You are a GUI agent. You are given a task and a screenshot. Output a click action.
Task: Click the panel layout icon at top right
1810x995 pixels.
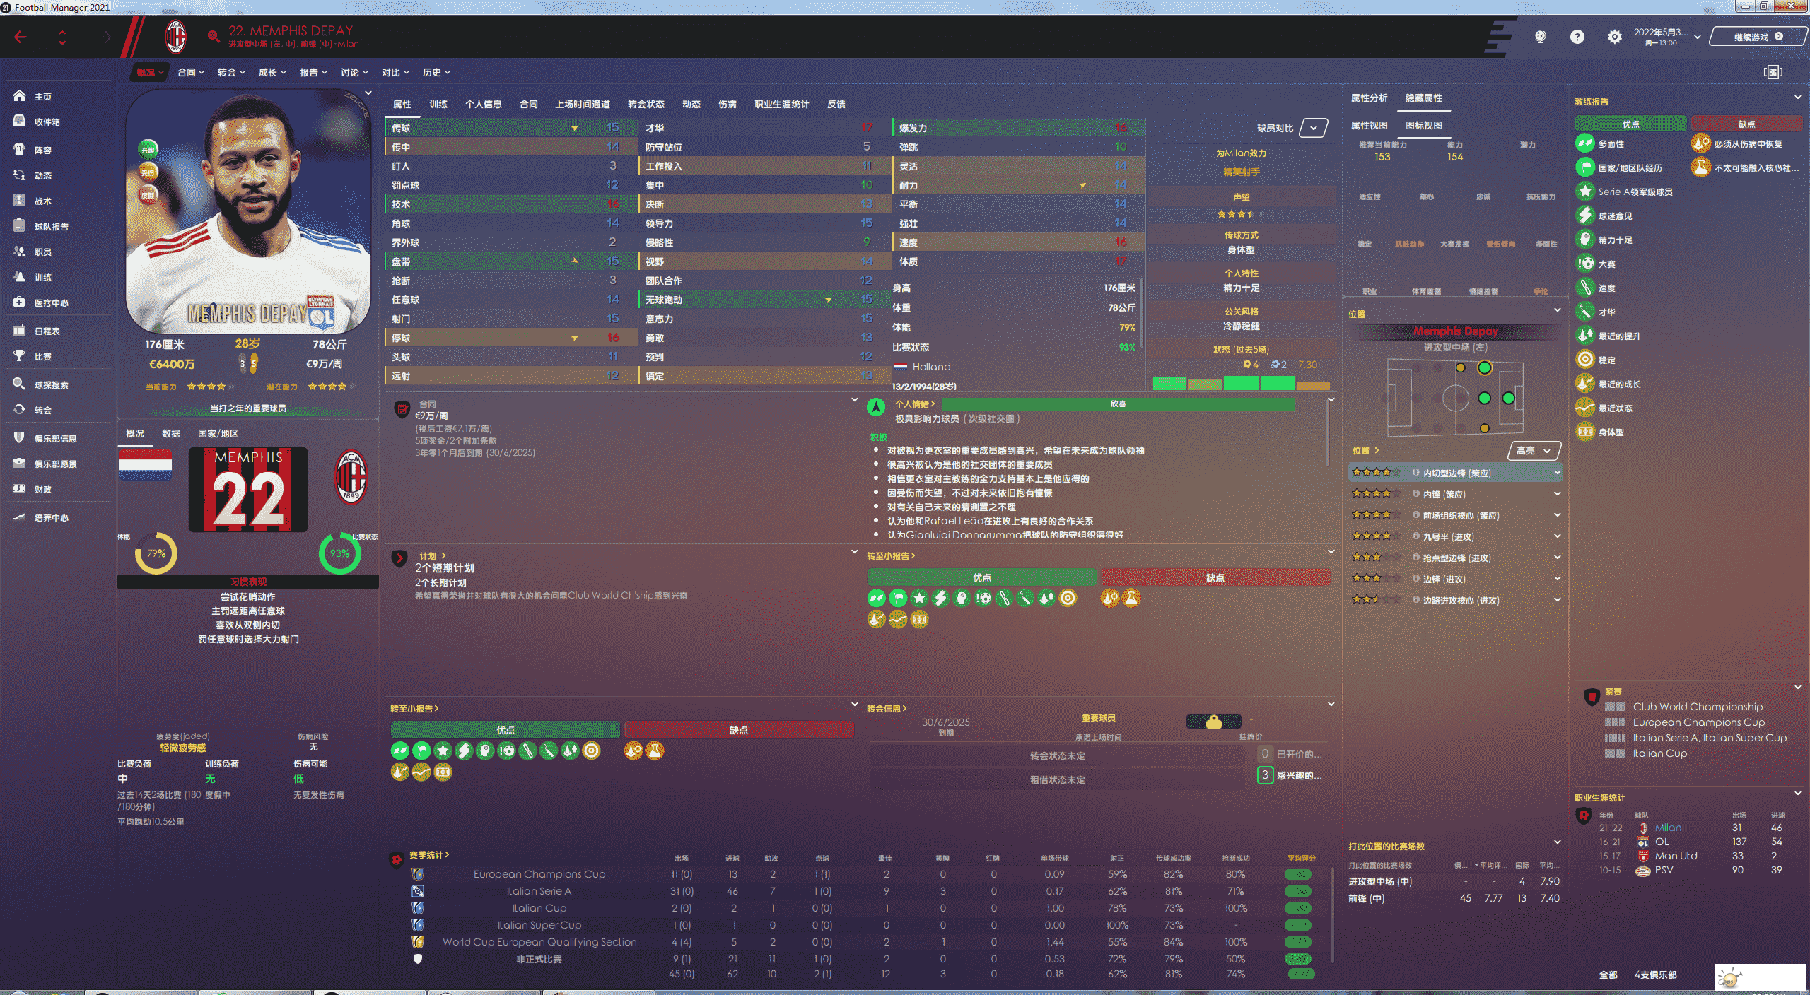tap(1773, 72)
